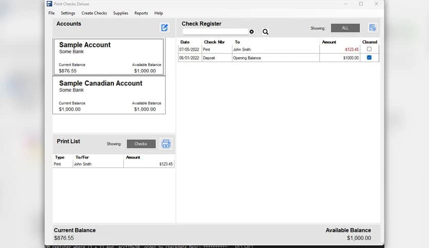Screen dimensions: 429x248
Task: Open the Help menu
Action: click(159, 13)
